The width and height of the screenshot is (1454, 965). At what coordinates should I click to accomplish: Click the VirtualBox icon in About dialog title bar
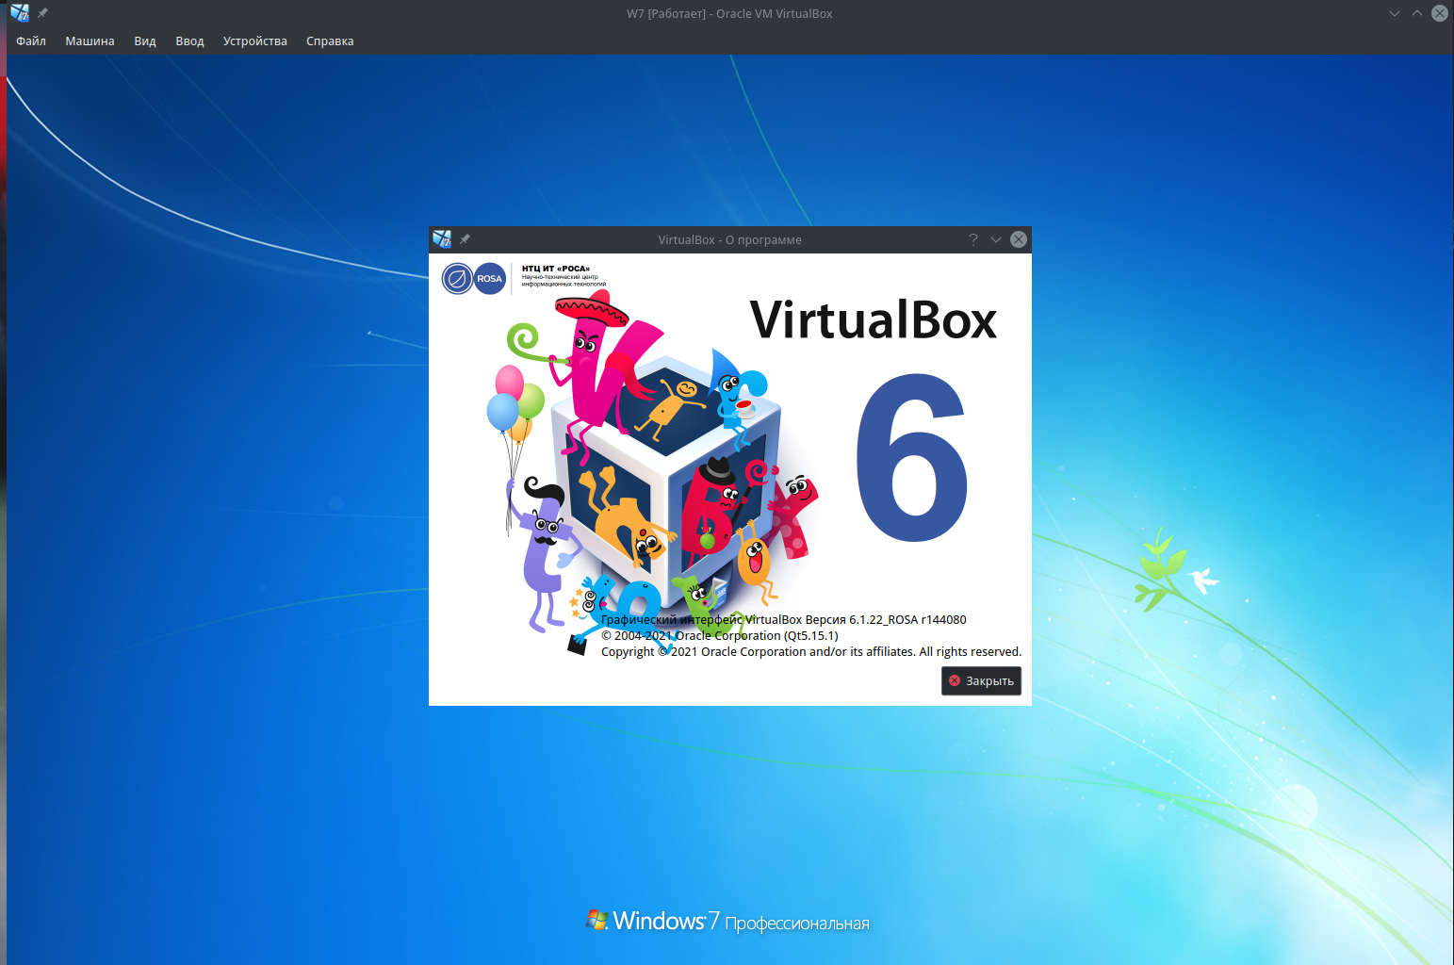click(x=442, y=239)
